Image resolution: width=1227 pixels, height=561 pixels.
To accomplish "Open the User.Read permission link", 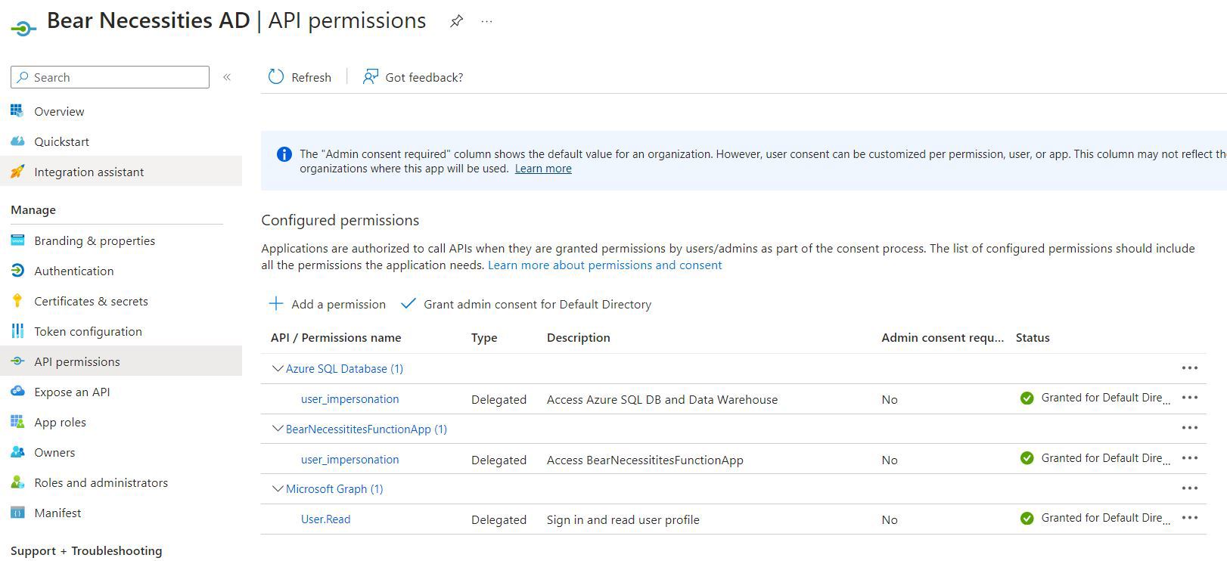I will (325, 519).
